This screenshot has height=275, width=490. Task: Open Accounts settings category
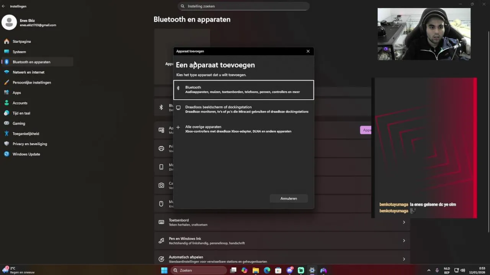[x=37, y=103]
